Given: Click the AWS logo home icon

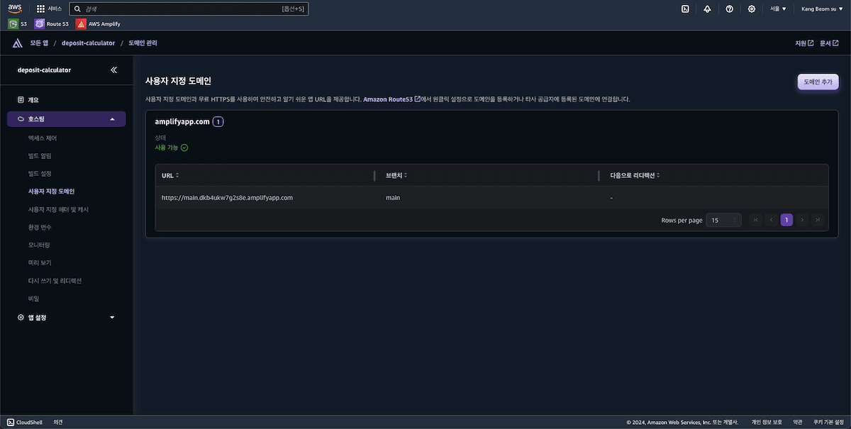Looking at the screenshot, I should coord(15,9).
